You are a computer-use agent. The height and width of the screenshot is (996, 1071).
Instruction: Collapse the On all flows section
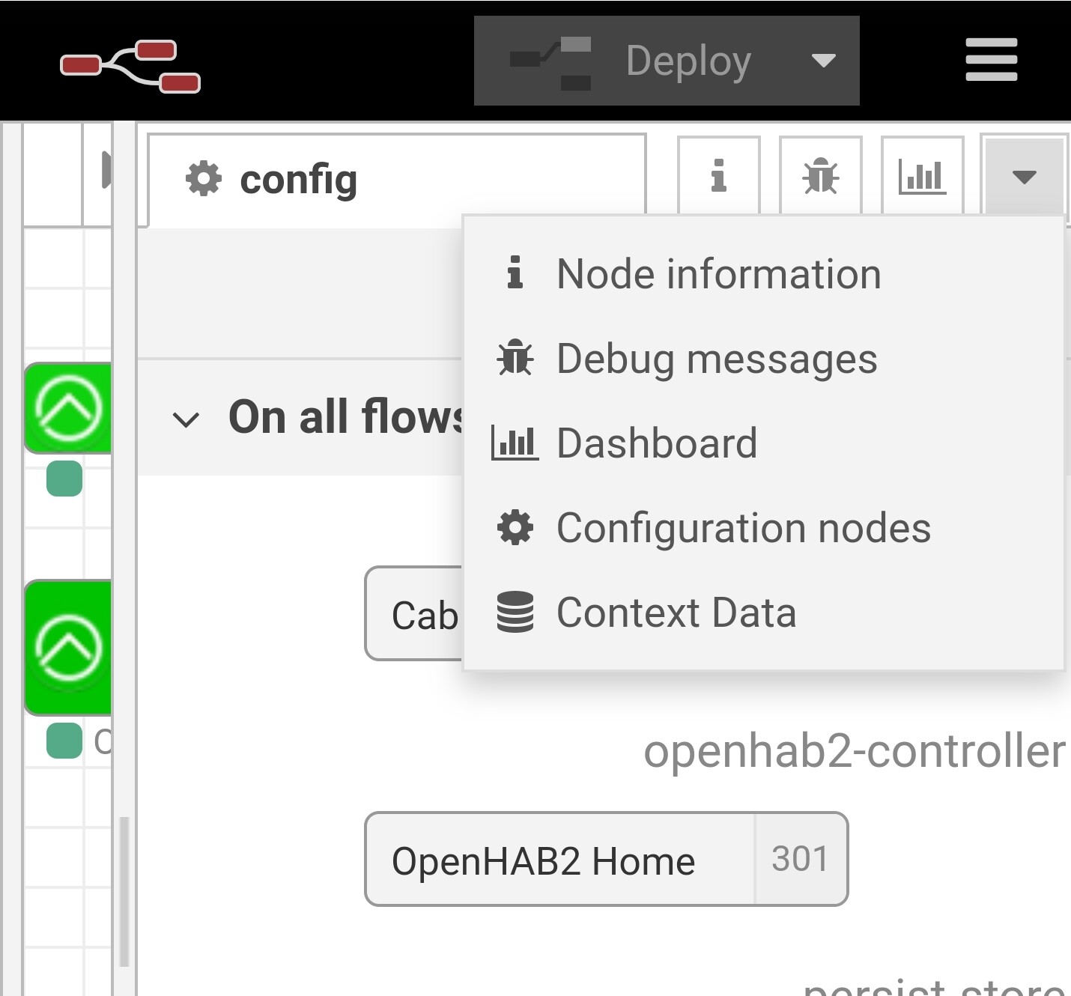click(186, 419)
